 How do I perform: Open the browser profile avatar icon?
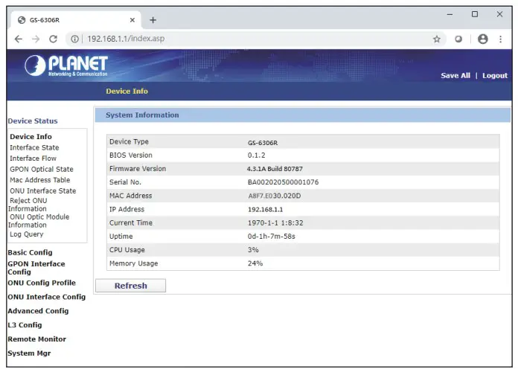tap(483, 39)
